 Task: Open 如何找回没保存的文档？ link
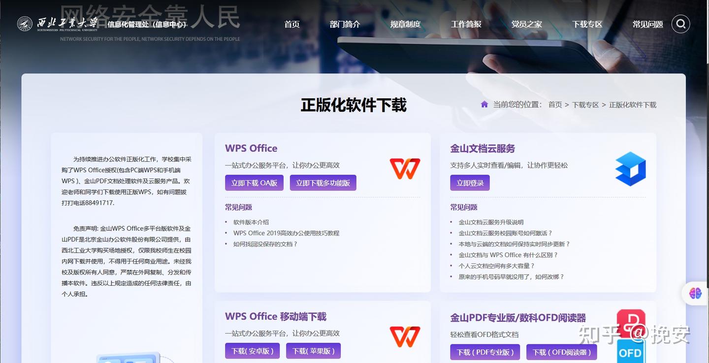point(265,244)
